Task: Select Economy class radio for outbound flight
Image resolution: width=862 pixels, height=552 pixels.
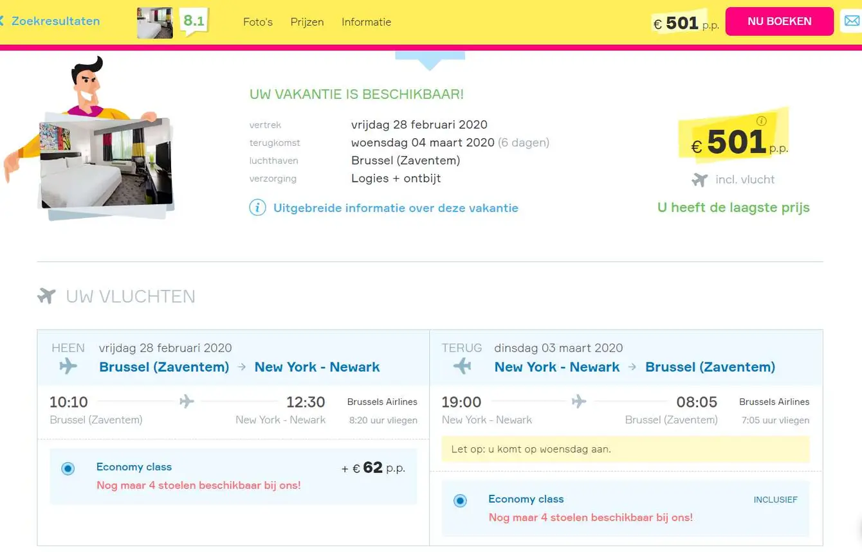Action: coord(68,468)
